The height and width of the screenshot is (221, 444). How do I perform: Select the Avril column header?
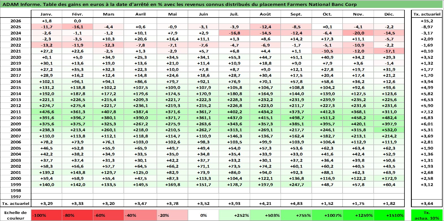pos(140,14)
